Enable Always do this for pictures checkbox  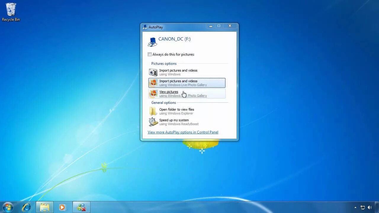(x=150, y=54)
